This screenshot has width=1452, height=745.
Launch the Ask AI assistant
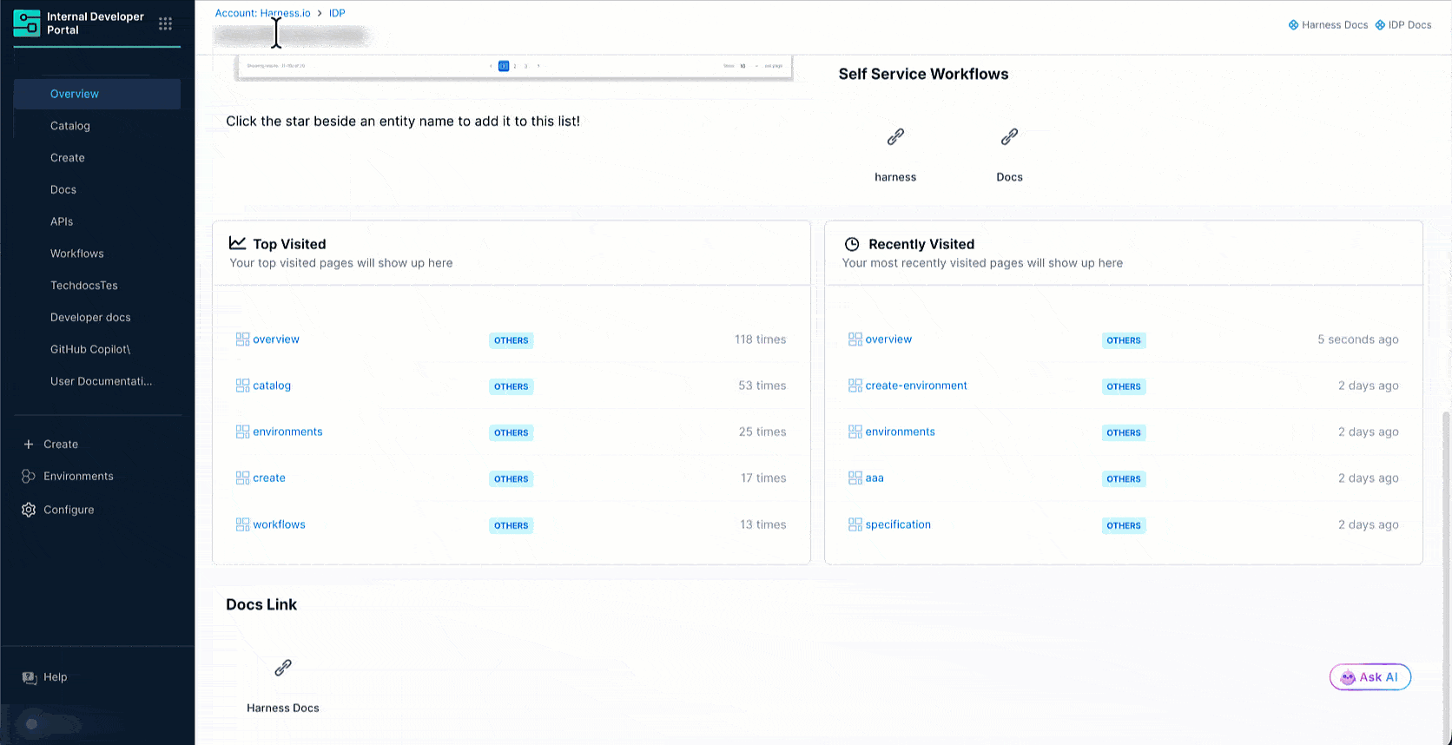pos(1369,677)
